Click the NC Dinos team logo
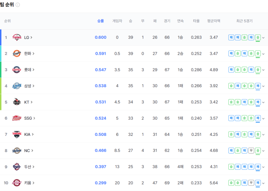The width and height of the screenshot is (268, 191). click(x=17, y=151)
